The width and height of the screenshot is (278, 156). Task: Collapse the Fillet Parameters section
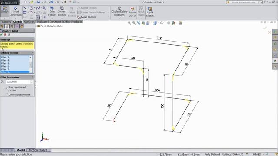coord(33,77)
